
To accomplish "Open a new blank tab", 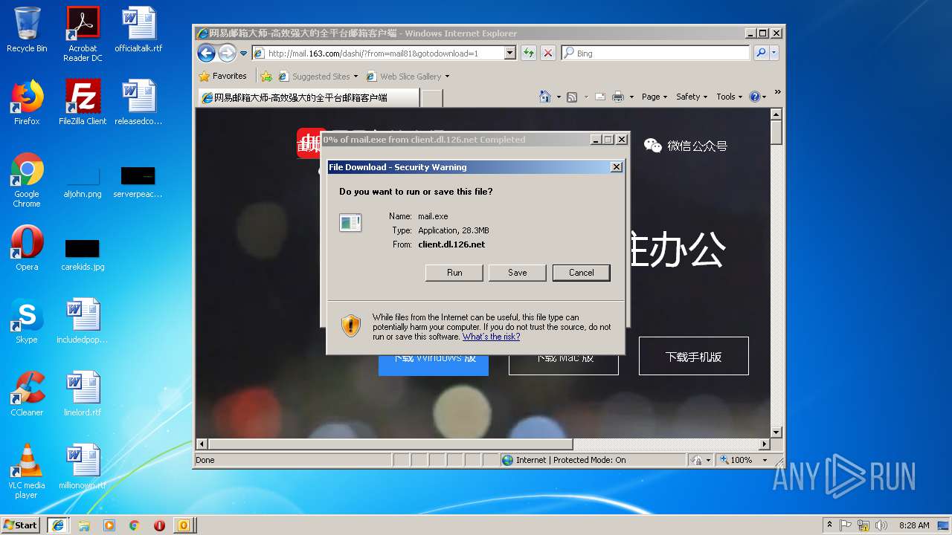I will (x=432, y=97).
